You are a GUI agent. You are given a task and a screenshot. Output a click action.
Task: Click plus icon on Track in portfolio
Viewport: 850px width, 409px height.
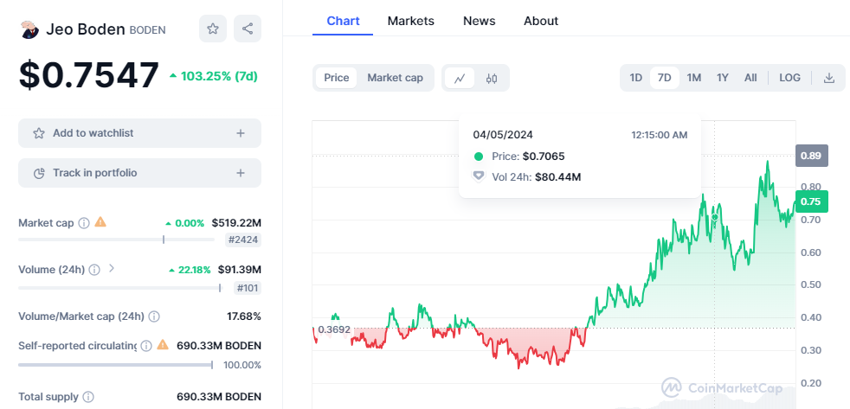point(241,173)
